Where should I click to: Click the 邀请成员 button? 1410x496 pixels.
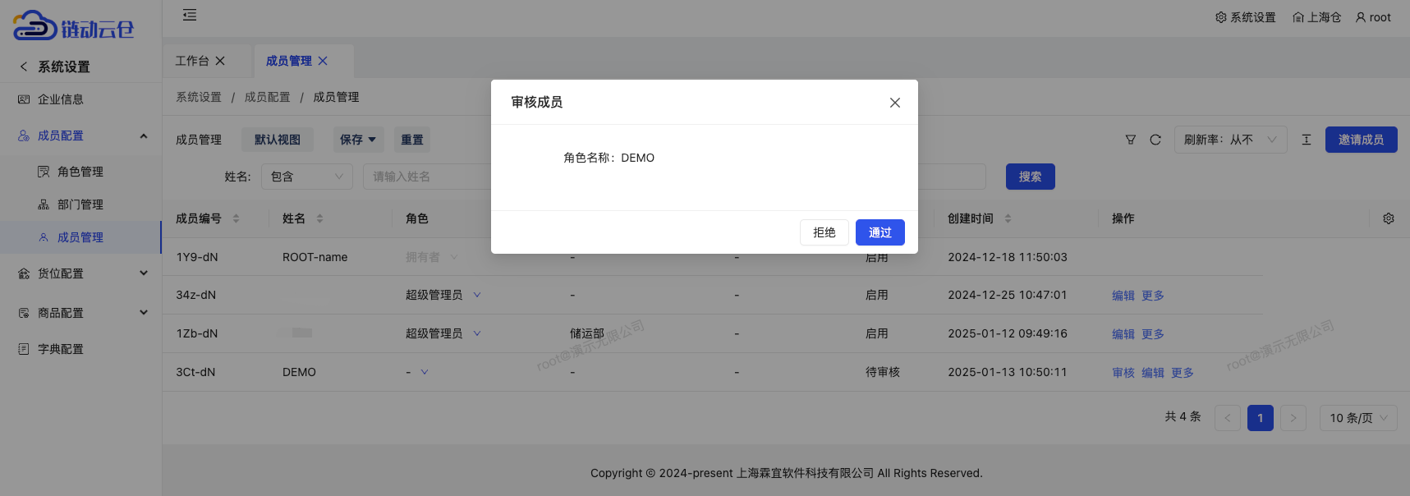(1362, 140)
